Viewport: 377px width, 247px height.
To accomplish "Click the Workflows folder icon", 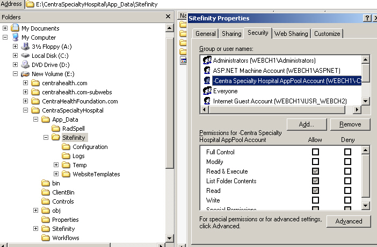I will click(46, 238).
